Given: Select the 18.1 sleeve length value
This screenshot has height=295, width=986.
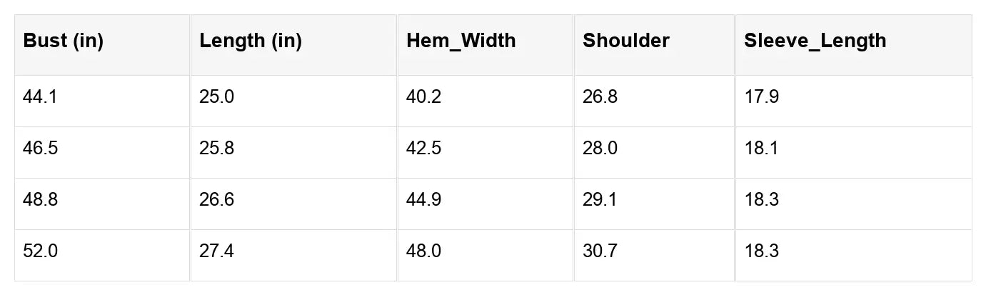Looking at the screenshot, I should pyautogui.click(x=761, y=149).
